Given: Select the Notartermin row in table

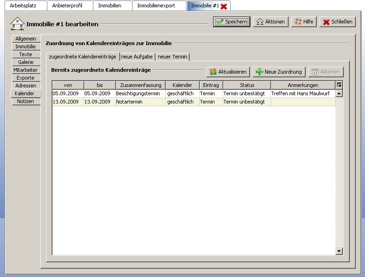Looking at the screenshot, I should [x=138, y=102].
